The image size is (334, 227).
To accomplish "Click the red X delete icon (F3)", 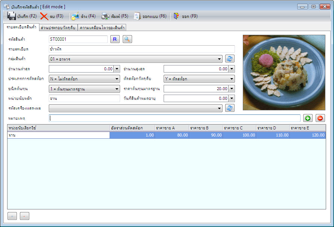I will [44, 16].
